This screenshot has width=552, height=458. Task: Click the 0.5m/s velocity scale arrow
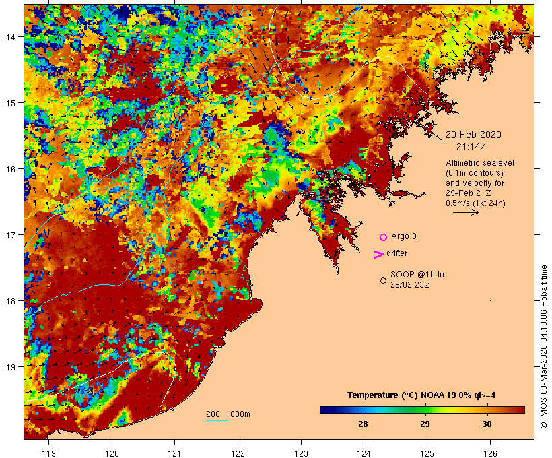466,212
